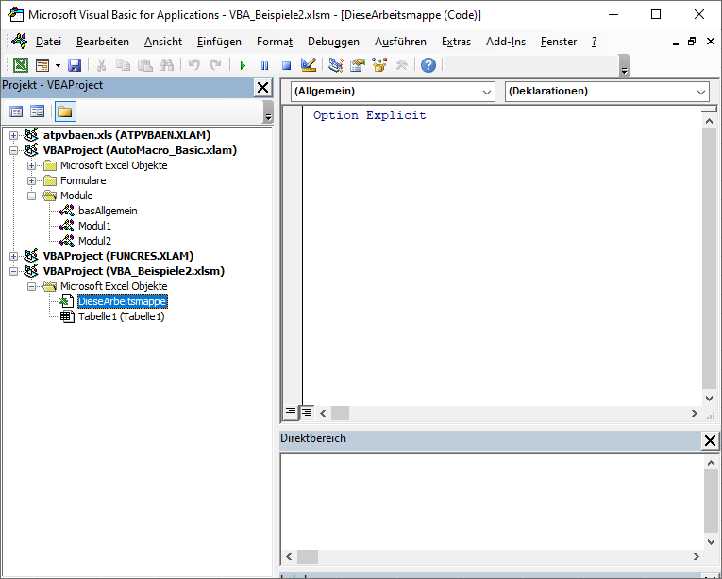Image resolution: width=722 pixels, height=579 pixels.
Task: Click the Cut scissors icon
Action: (101, 65)
